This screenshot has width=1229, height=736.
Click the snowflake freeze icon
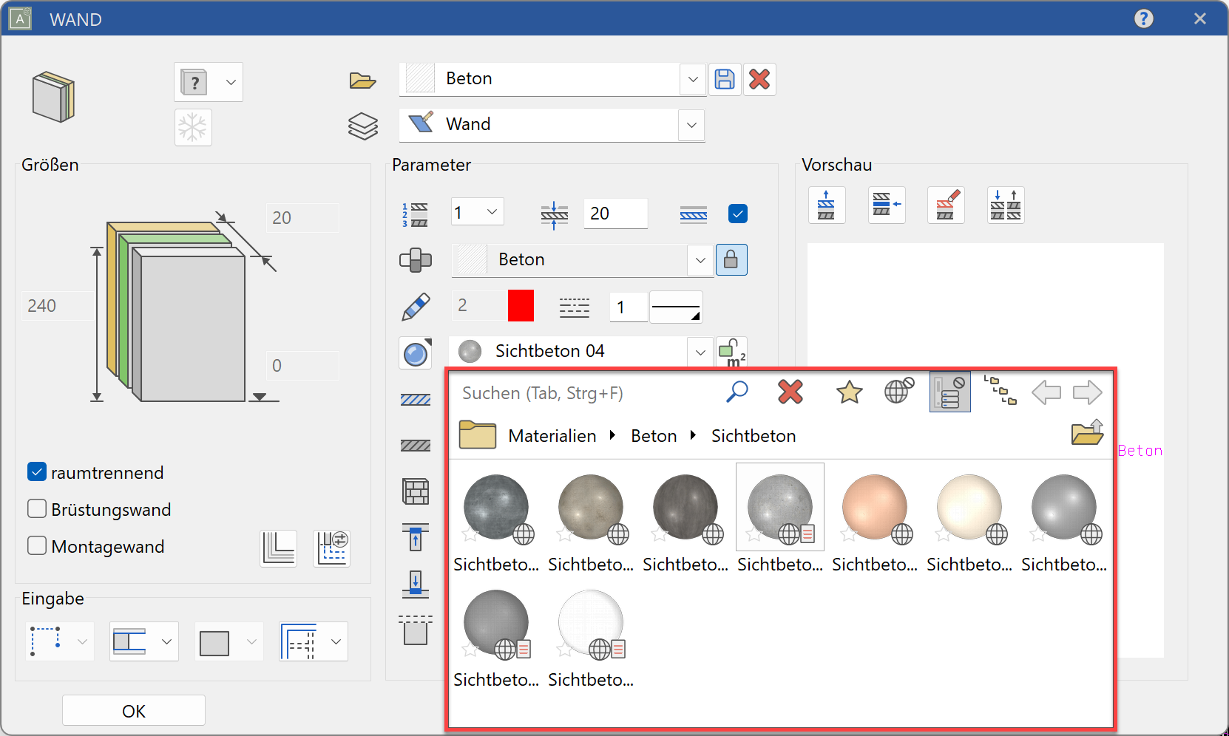[x=193, y=128]
